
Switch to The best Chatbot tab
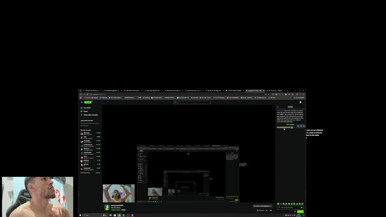(235, 90)
